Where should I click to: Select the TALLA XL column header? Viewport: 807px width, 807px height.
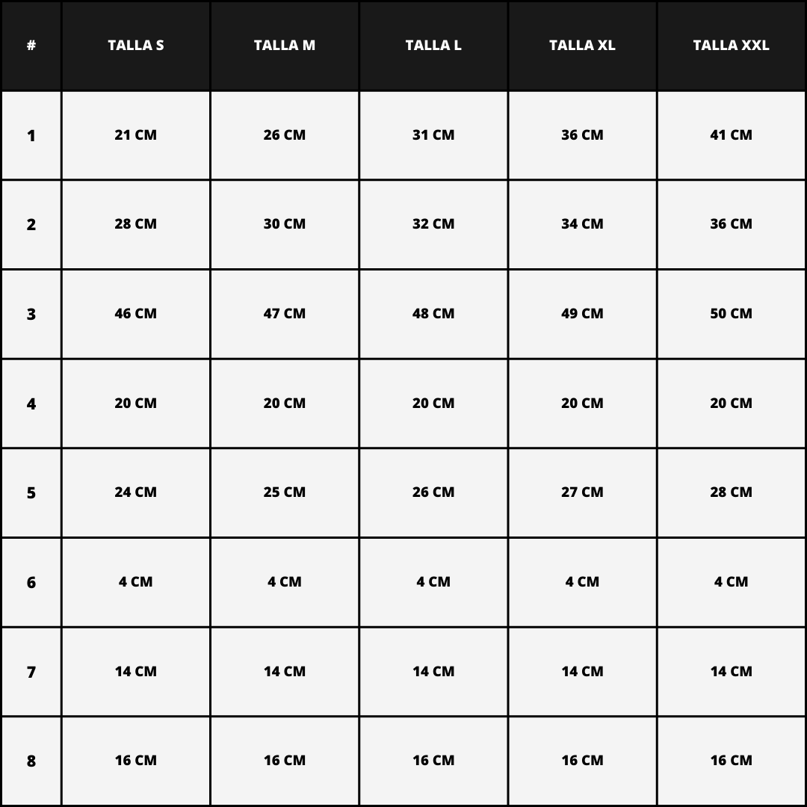[x=582, y=46]
